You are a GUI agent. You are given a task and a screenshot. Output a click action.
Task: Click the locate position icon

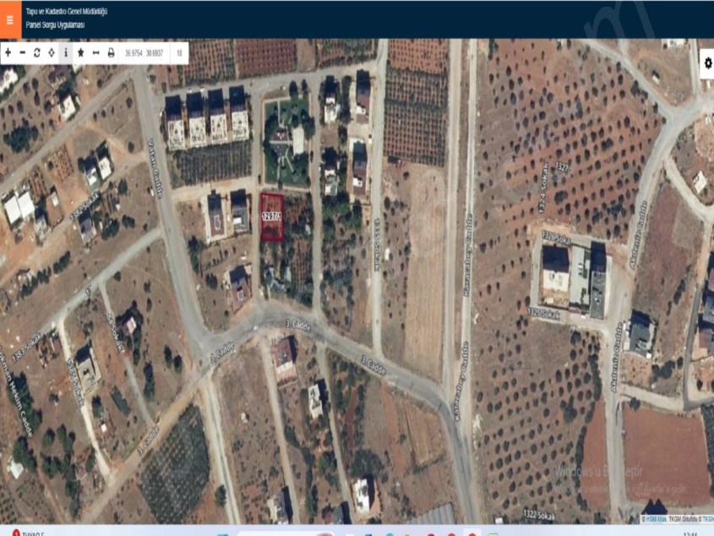[52, 52]
